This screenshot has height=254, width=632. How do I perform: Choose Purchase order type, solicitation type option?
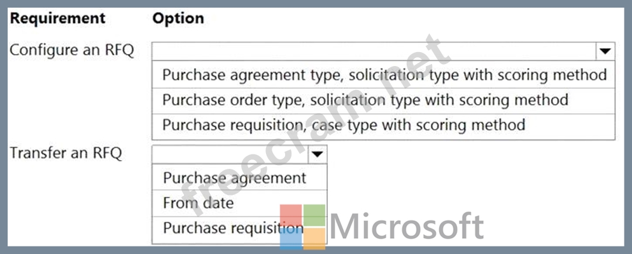pos(365,100)
